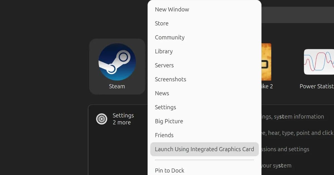Open Steam Settings from the menu
Image resolution: width=334 pixels, height=175 pixels.
coord(165,107)
